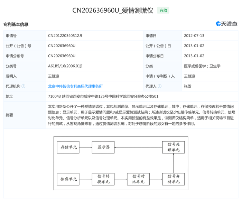Click 2013-01-02 in the 公开（公告）日 row
This screenshot has width=242, height=201.
[x=194, y=46]
